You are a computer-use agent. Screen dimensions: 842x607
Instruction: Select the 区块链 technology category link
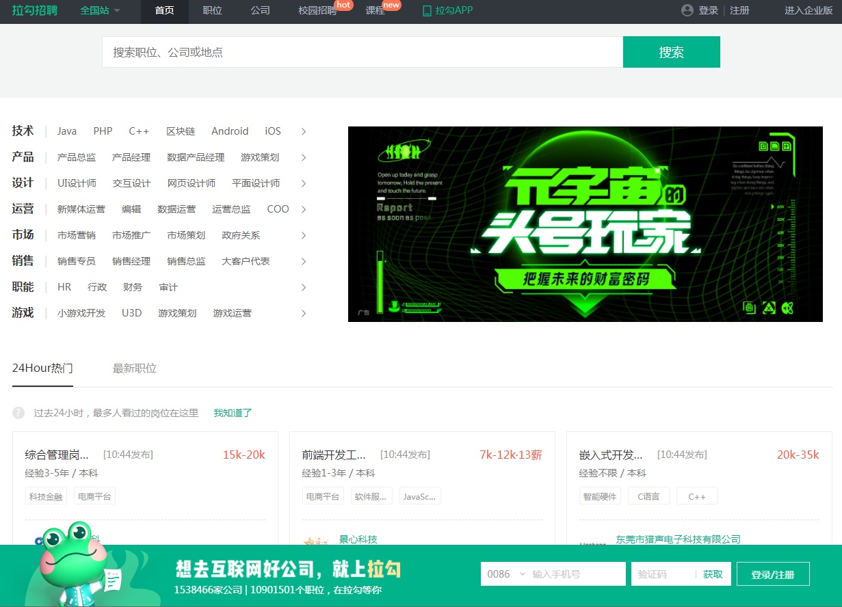tap(181, 131)
